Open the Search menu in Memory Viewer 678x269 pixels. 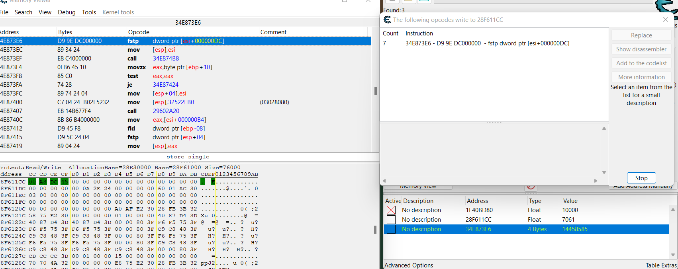[x=24, y=12]
